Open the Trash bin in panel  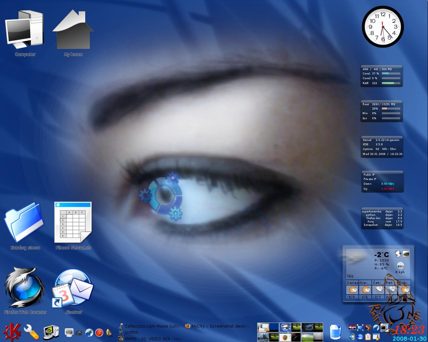click(x=335, y=332)
